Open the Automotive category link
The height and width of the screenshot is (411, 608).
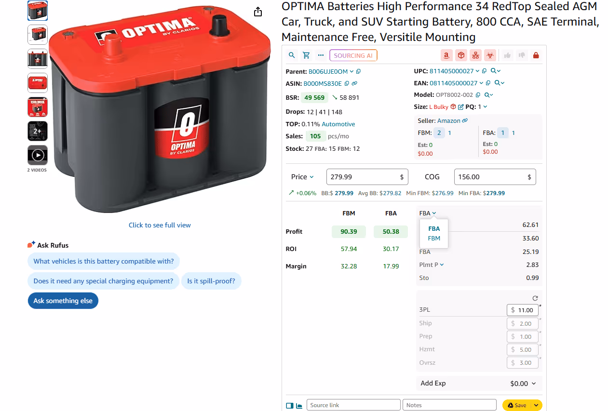click(338, 124)
